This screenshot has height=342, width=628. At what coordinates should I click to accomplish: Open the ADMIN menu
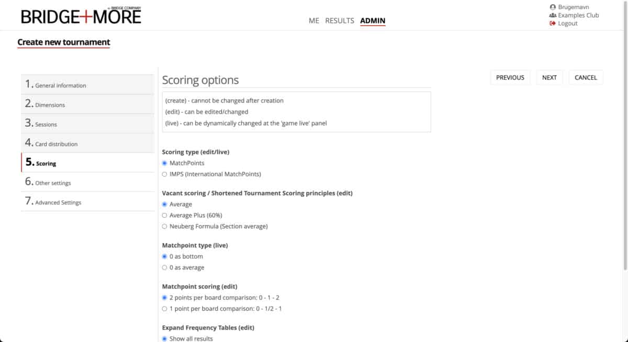pos(373,21)
